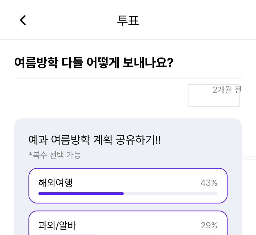Click the 투표 header bar label

click(128, 20)
